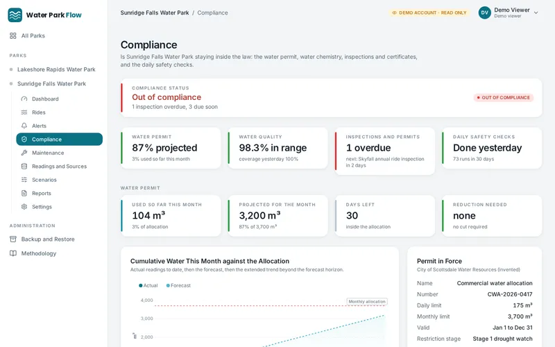555x347 pixels.
Task: Click the Permit in Force heading
Action: [439, 261]
